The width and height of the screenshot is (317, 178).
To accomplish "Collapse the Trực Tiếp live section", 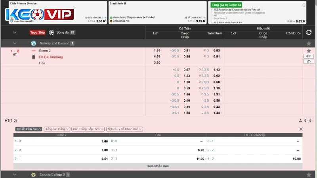I will (15, 32).
